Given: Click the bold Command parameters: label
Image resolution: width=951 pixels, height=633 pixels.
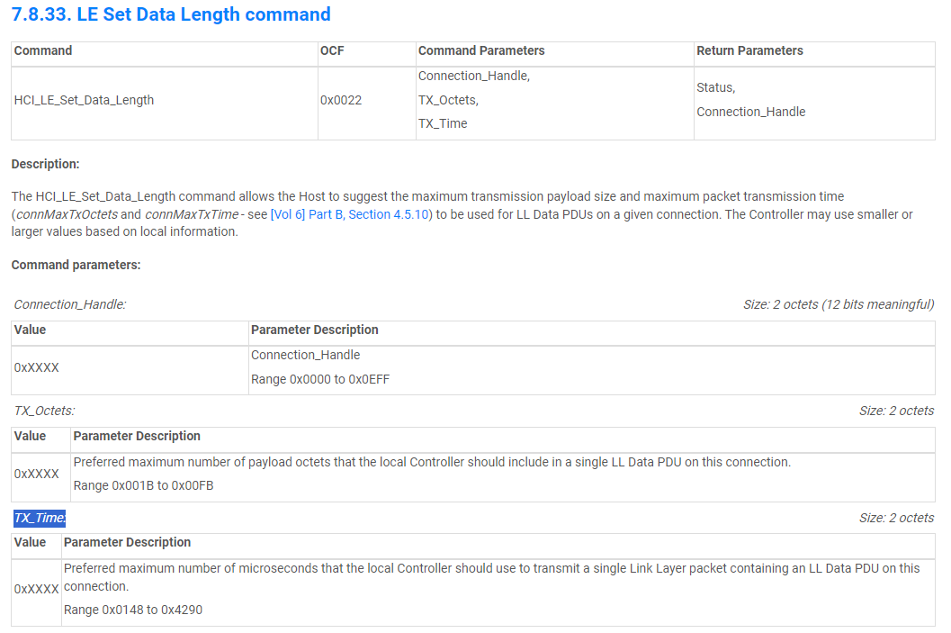Looking at the screenshot, I should click(x=76, y=265).
